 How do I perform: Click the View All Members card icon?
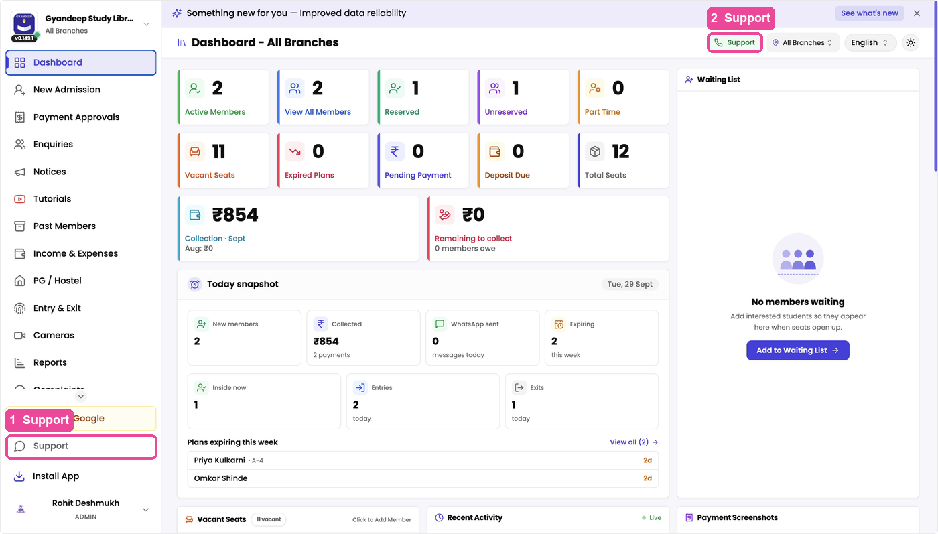294,88
